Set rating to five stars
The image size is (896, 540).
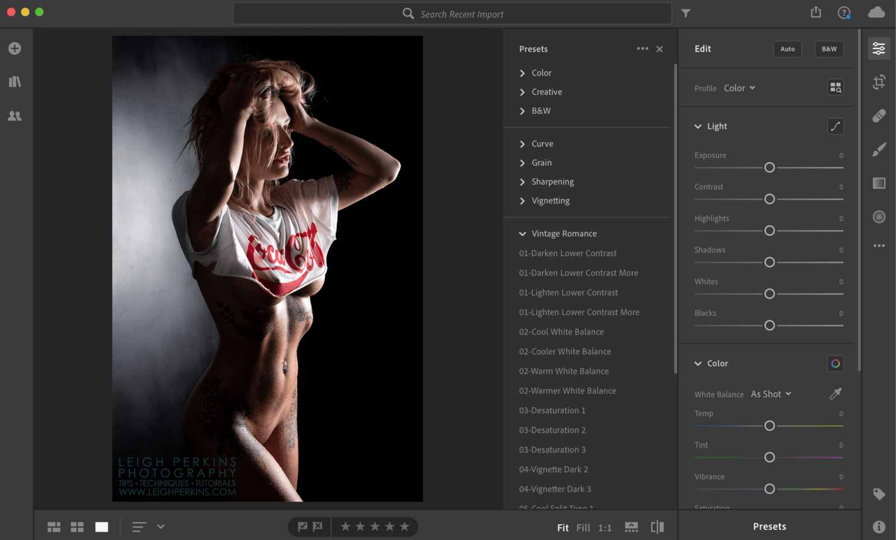pos(404,527)
